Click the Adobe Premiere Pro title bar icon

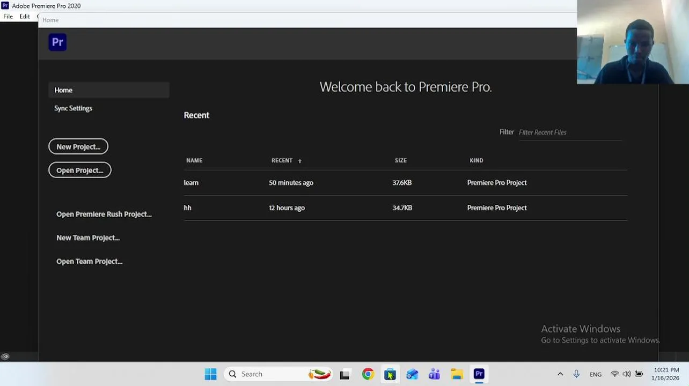(x=5, y=5)
